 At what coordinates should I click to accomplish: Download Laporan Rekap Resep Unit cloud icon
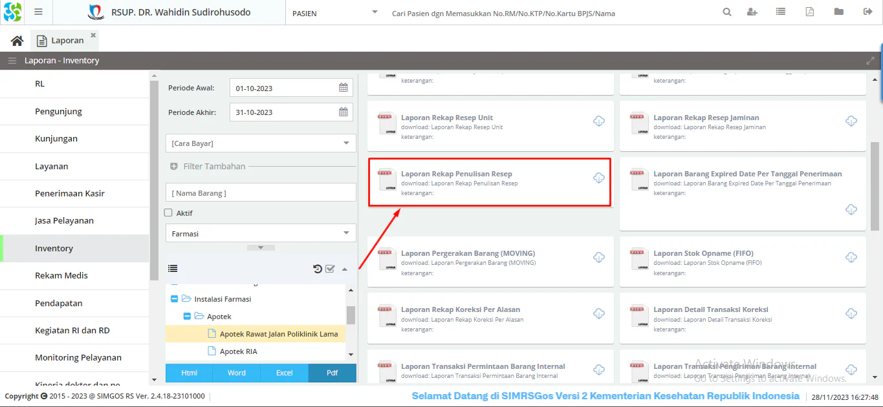tap(599, 121)
